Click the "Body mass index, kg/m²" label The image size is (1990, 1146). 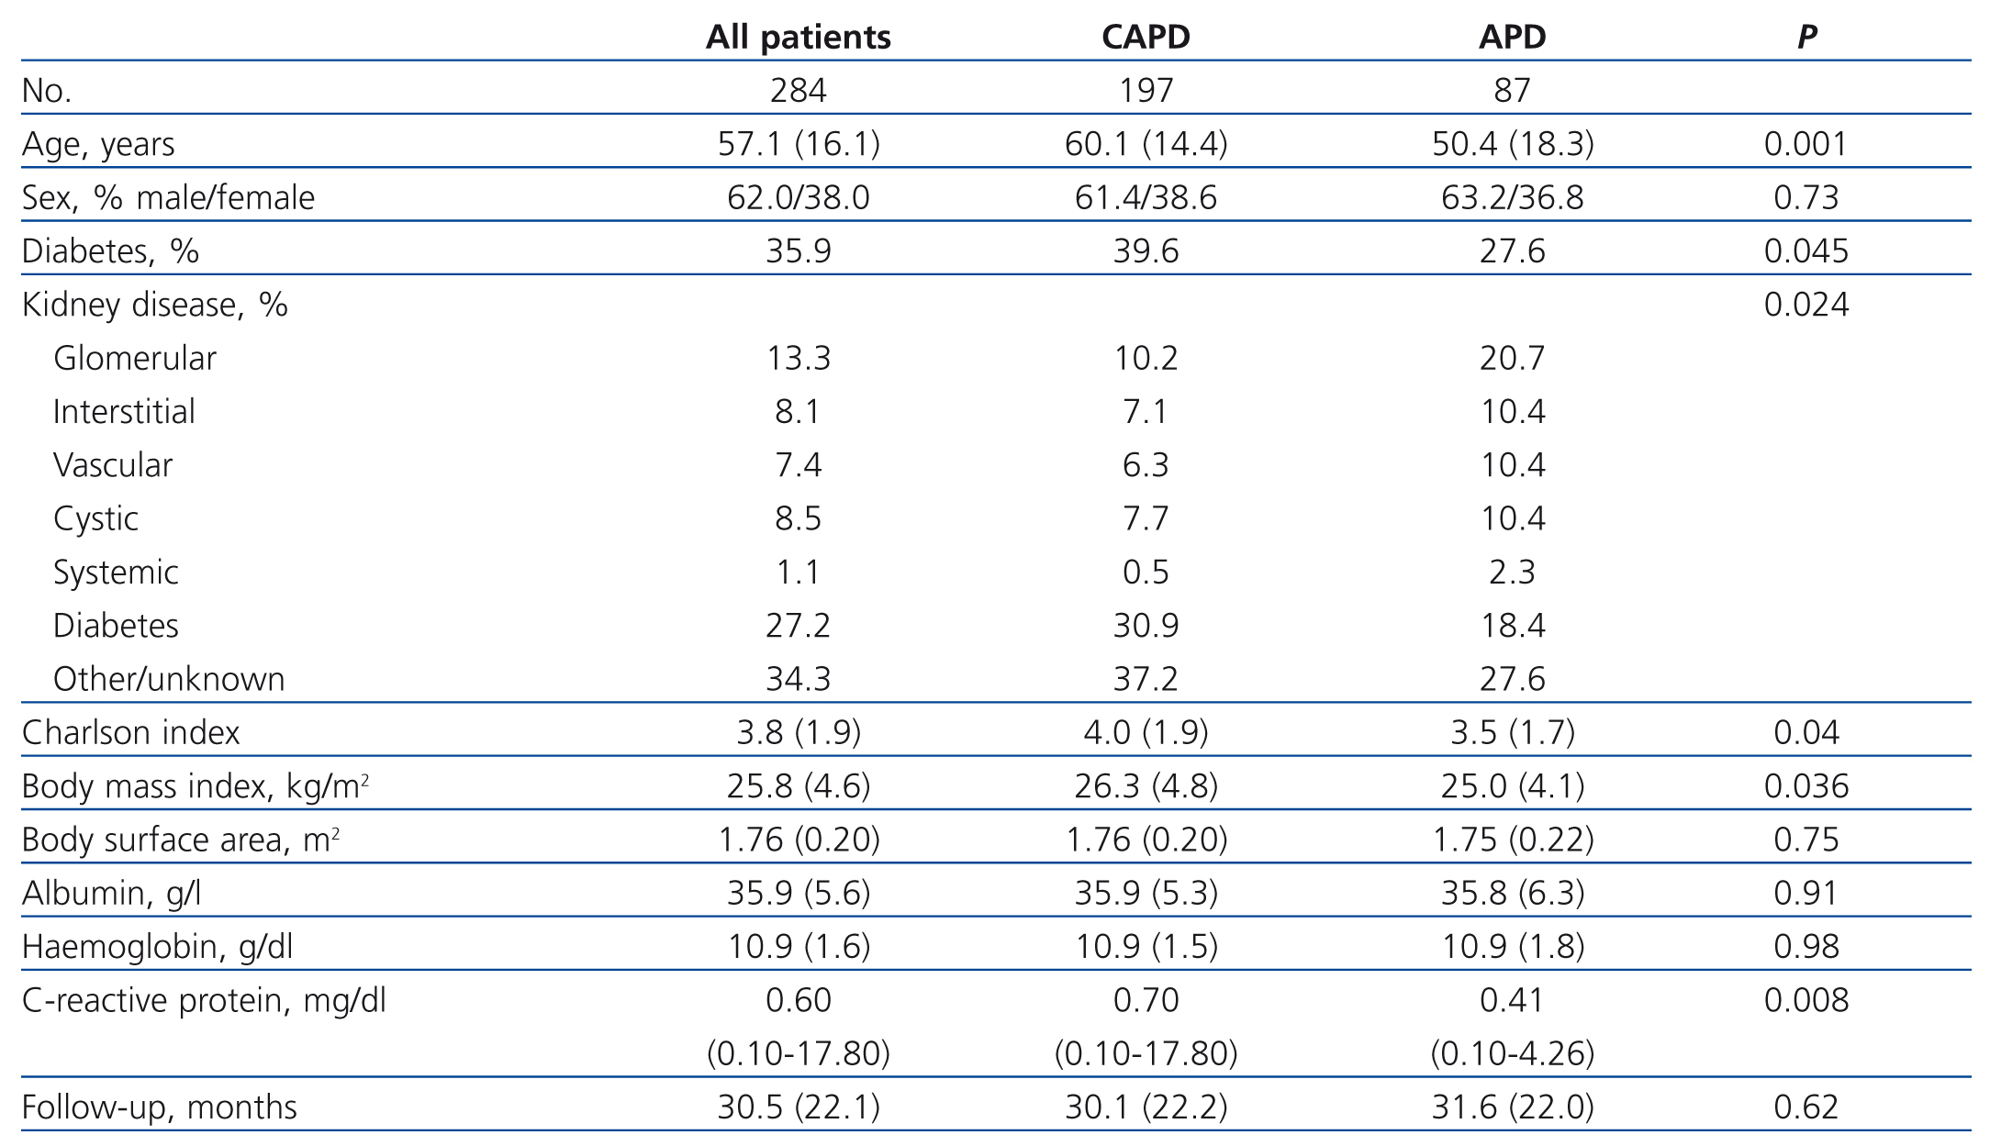(196, 786)
